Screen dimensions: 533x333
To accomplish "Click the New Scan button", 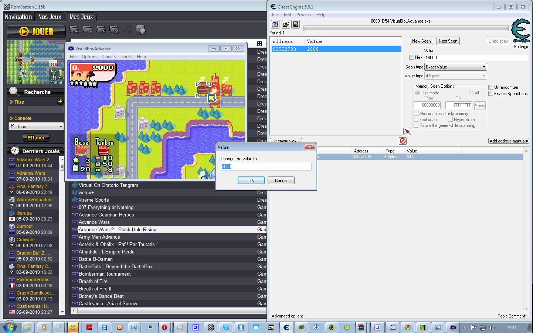I will coord(421,41).
